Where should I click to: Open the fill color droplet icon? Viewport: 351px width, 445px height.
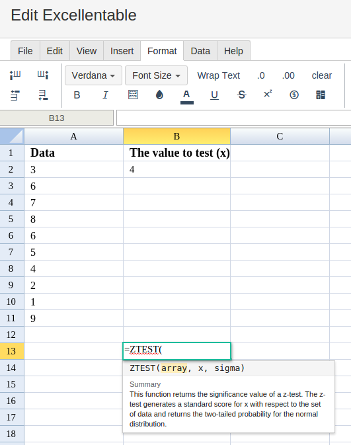159,95
